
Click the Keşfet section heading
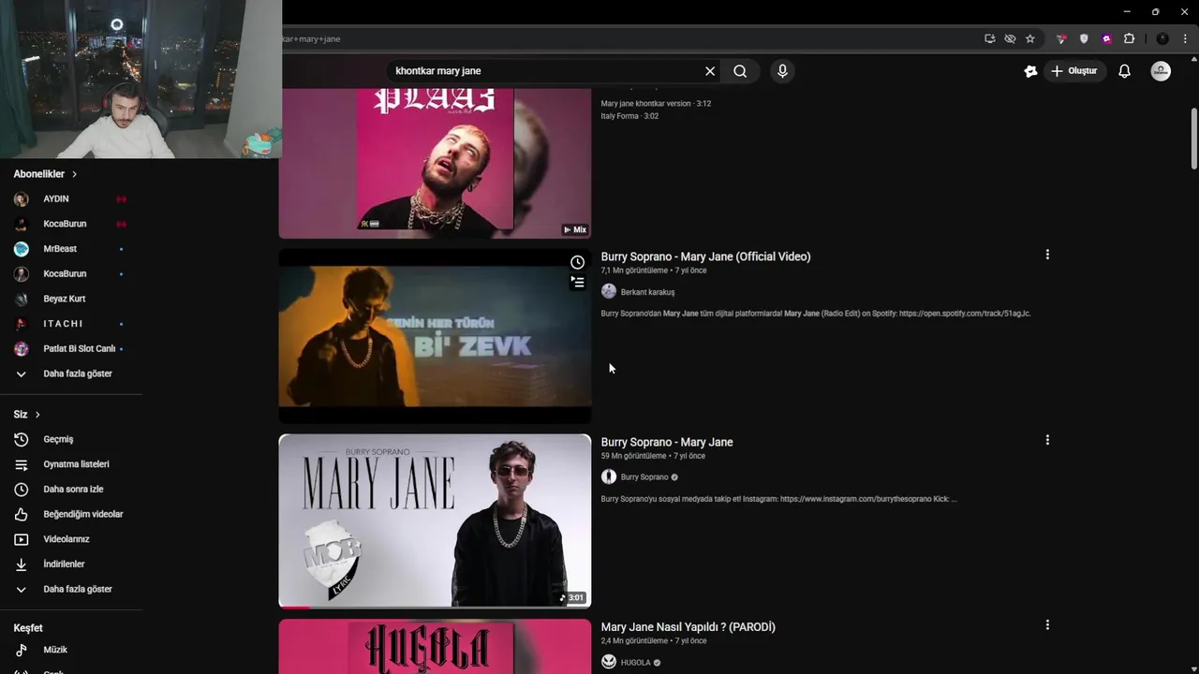pyautogui.click(x=28, y=628)
